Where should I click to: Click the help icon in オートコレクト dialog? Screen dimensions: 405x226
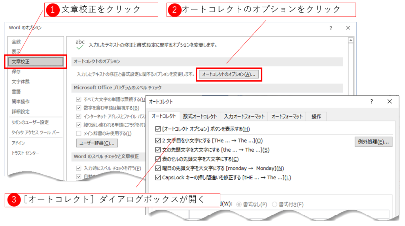point(371,102)
